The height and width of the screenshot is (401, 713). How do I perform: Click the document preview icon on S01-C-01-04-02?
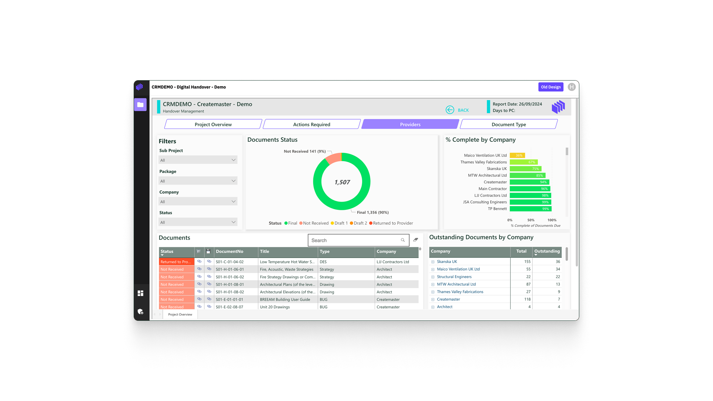point(199,262)
